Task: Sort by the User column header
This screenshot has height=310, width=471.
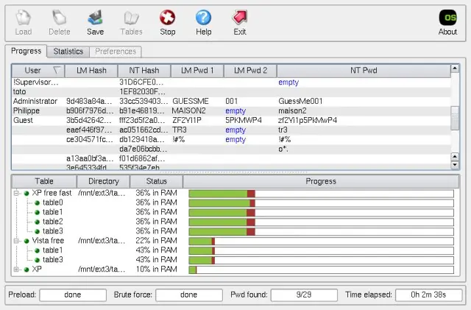Action: coord(38,71)
